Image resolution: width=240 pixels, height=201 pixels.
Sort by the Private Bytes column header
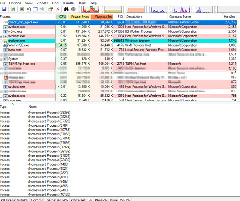[79, 17]
